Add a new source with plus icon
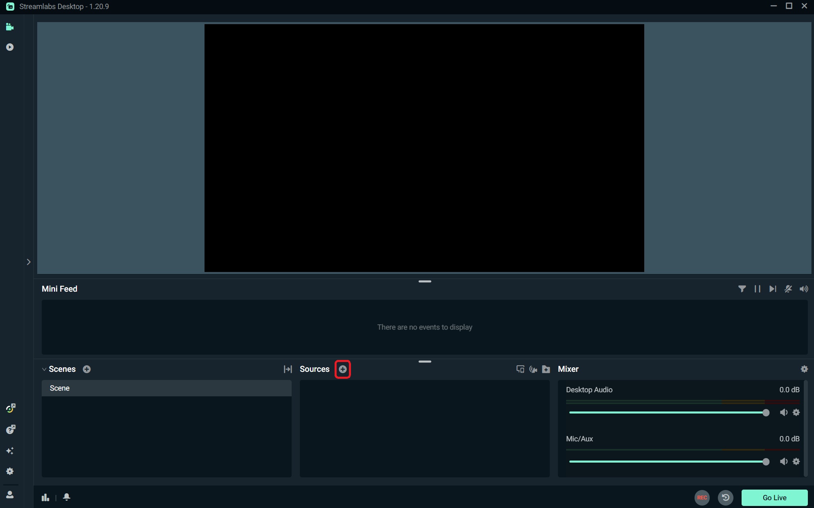Viewport: 814px width, 508px height. [343, 369]
